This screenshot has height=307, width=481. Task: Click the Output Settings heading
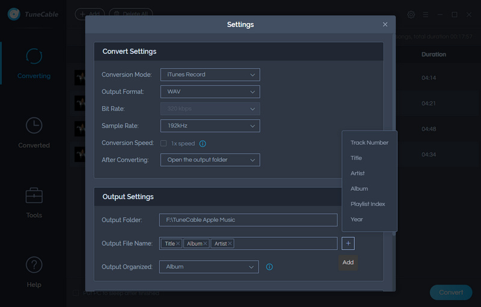[x=128, y=197]
